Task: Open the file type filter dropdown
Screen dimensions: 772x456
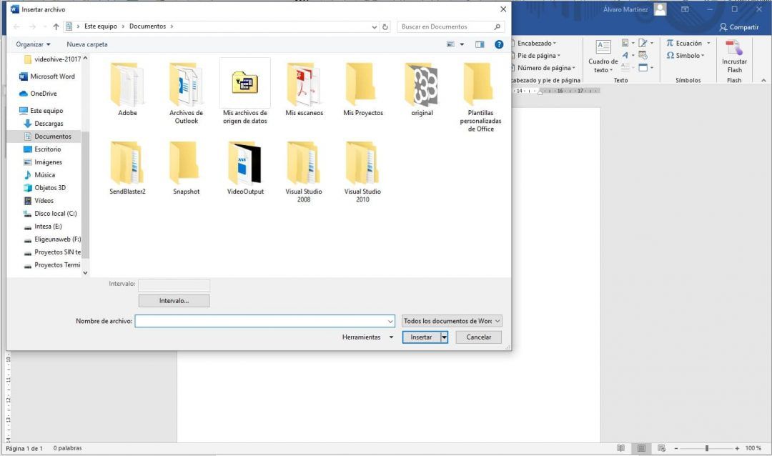Action: 452,322
